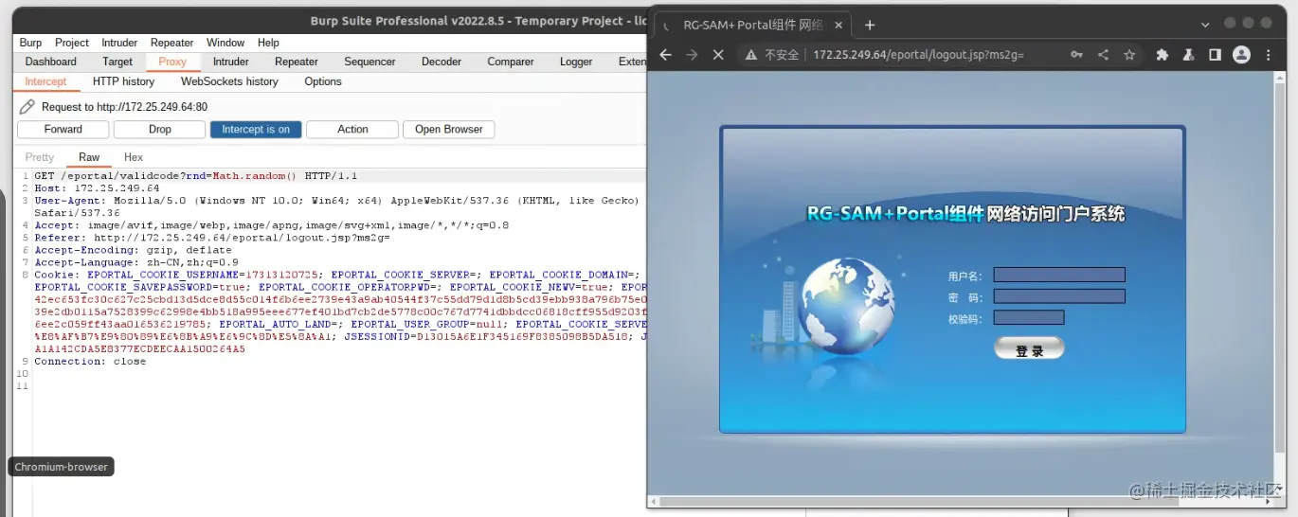Open the WebSockets history sub-tab
The width and height of the screenshot is (1298, 517).
[x=229, y=81]
